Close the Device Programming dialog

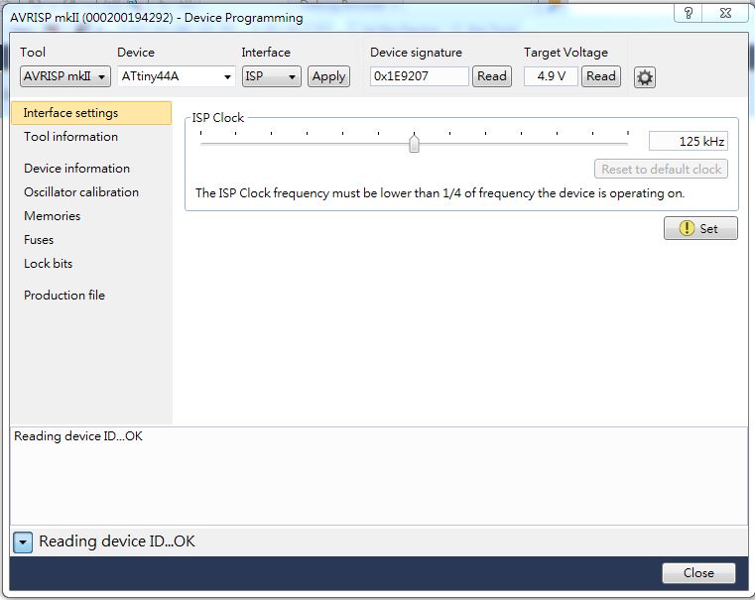coord(698,573)
